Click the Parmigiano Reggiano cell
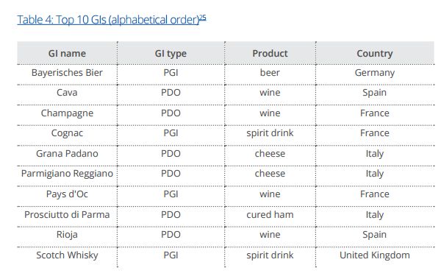The height and width of the screenshot is (276, 441). [67, 174]
